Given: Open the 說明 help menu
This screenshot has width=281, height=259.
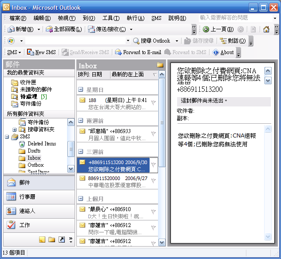Looking at the screenshot, I should point(177,18).
